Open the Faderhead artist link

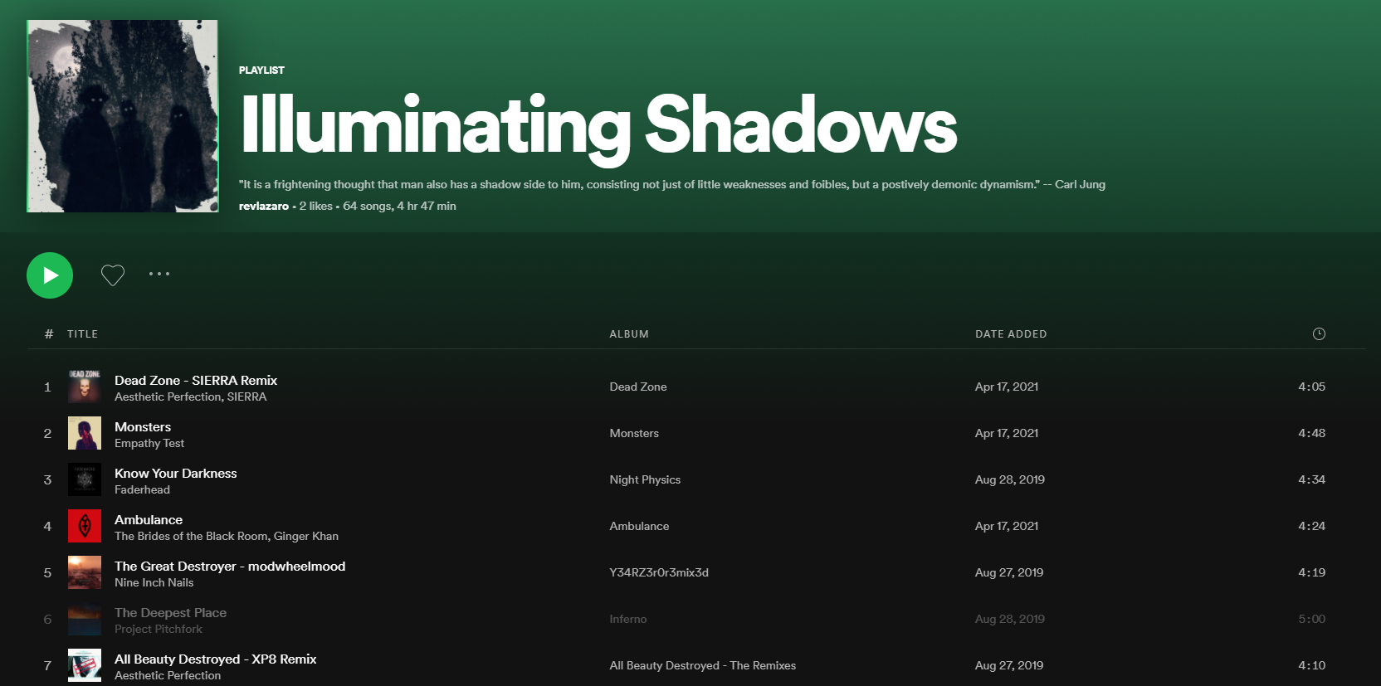click(142, 489)
